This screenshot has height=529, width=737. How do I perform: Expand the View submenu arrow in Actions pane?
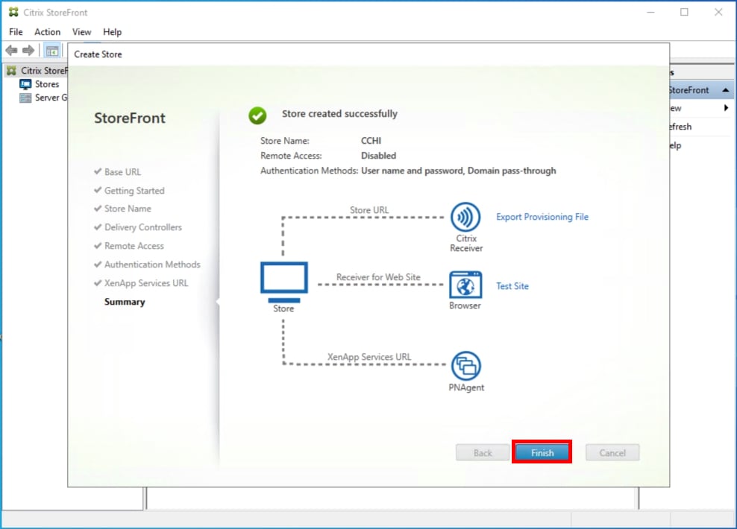coord(727,108)
